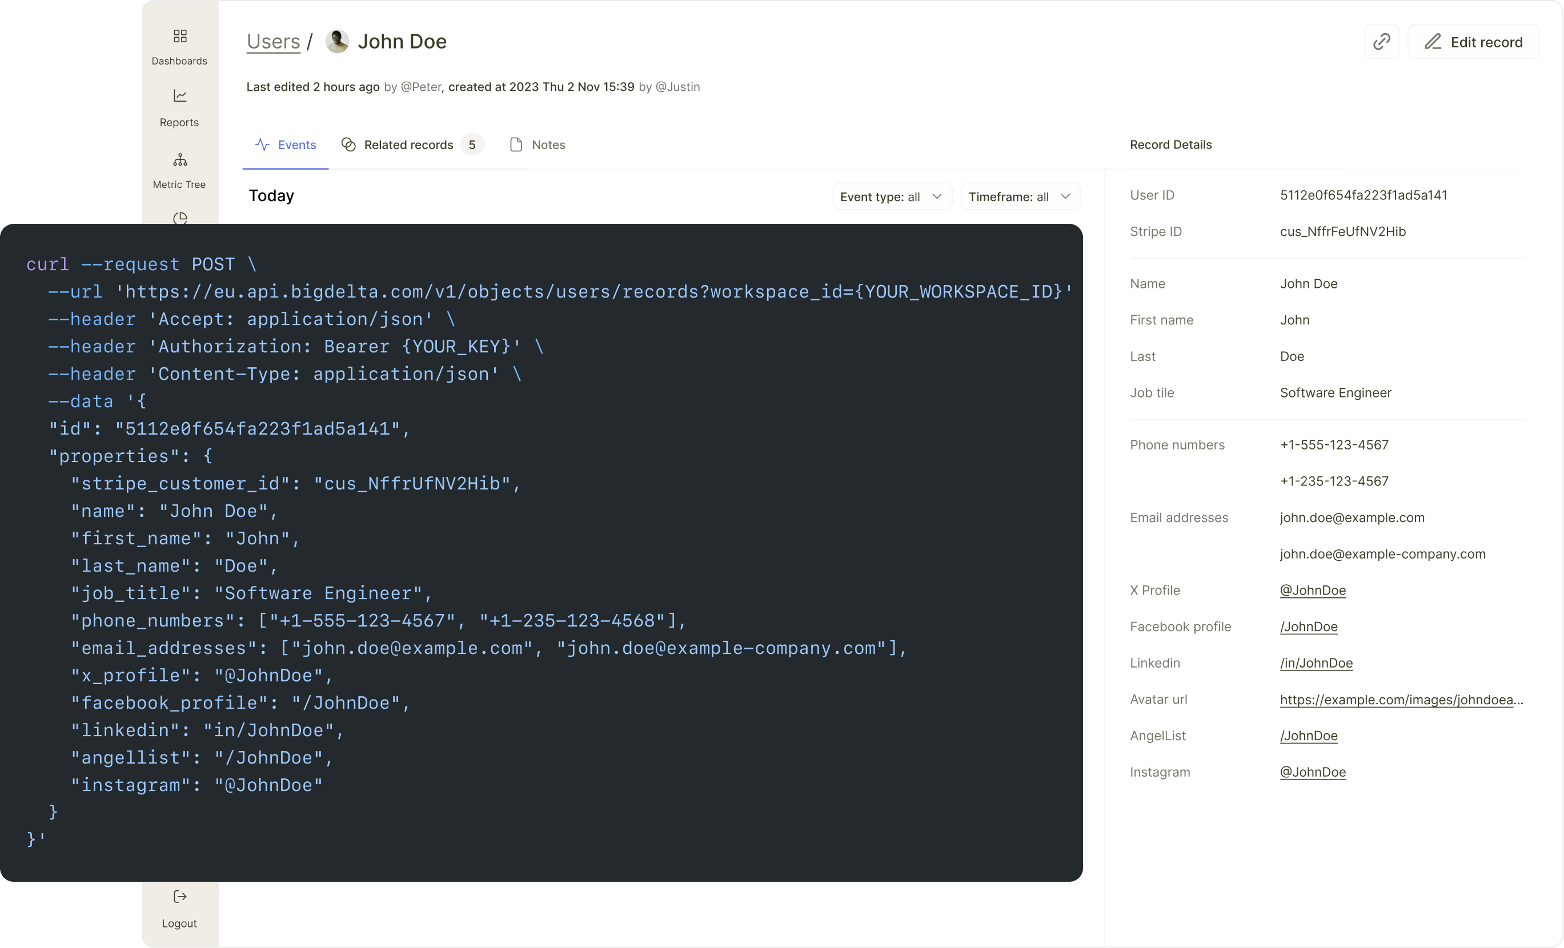The height and width of the screenshot is (948, 1564).
Task: Open the /in/JohnDoe Linkedin link
Action: (1316, 663)
